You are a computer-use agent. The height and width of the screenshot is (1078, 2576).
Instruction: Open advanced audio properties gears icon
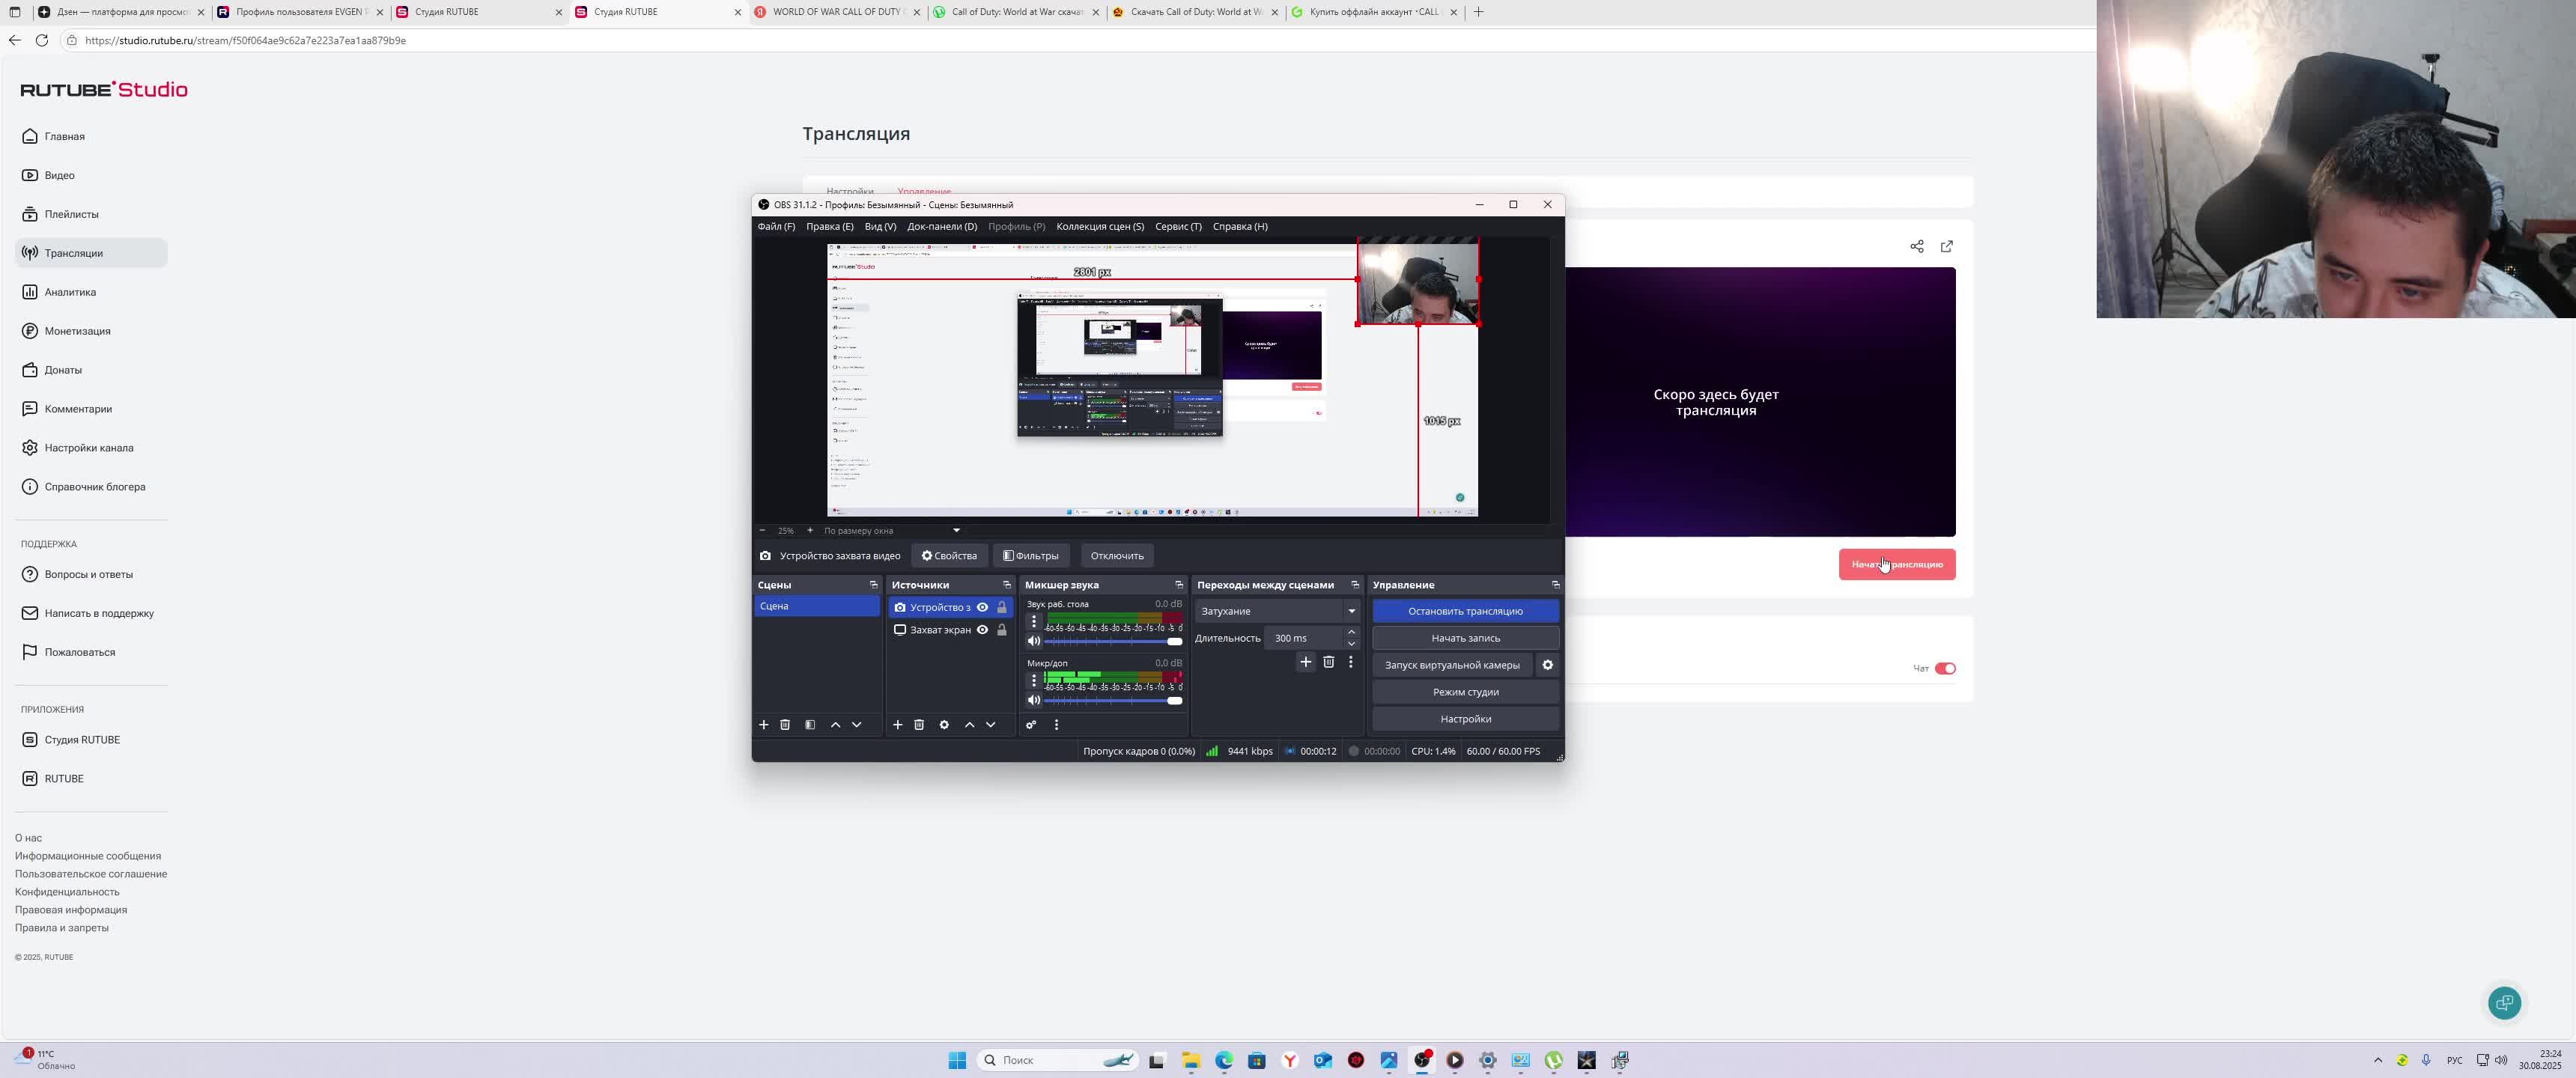(1031, 725)
